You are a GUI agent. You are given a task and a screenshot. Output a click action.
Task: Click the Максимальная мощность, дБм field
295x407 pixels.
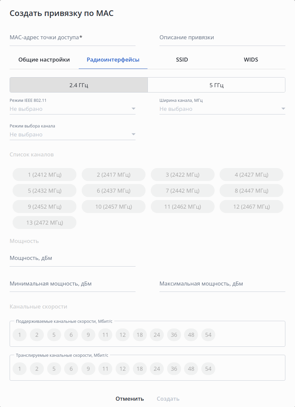222,284
